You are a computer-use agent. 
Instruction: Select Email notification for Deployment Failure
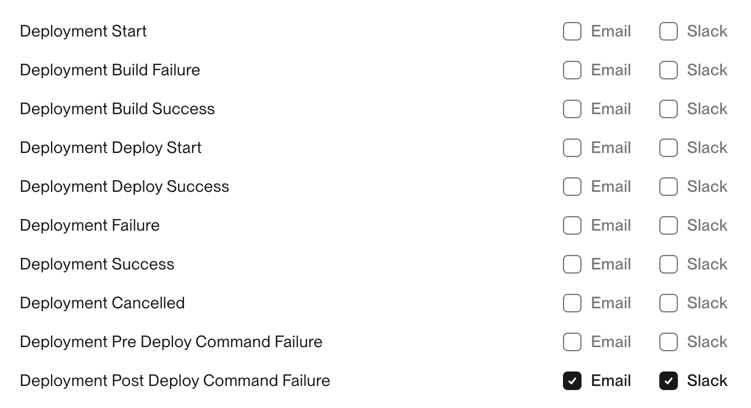(x=572, y=225)
